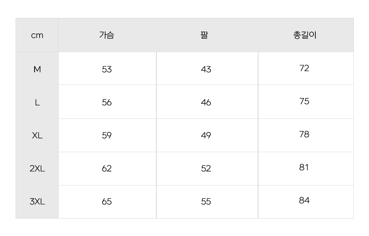Image resolution: width=369 pixels, height=236 pixels.
Task: Click sleeve value 46 for size L
Action: click(206, 102)
